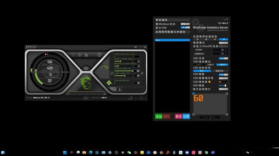Viewport: 279px width, 156px height.
Task: Select the Global profile entry
Action: [172, 40]
